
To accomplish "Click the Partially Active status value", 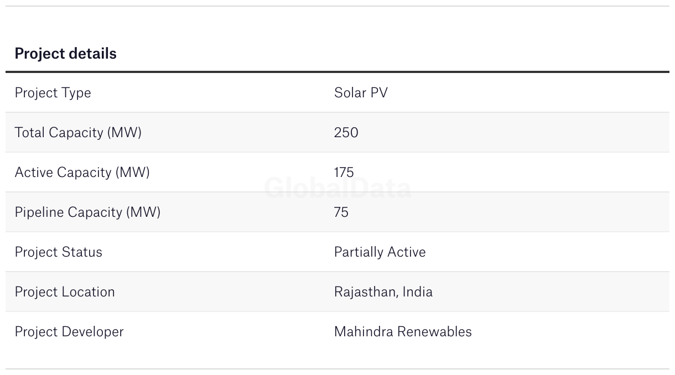I will [x=380, y=252].
